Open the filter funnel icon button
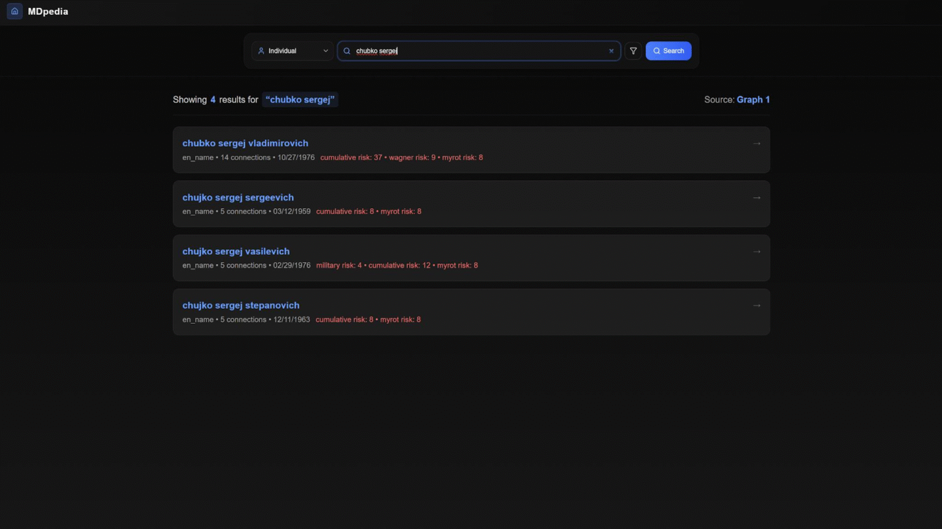This screenshot has width=942, height=529. [x=634, y=51]
